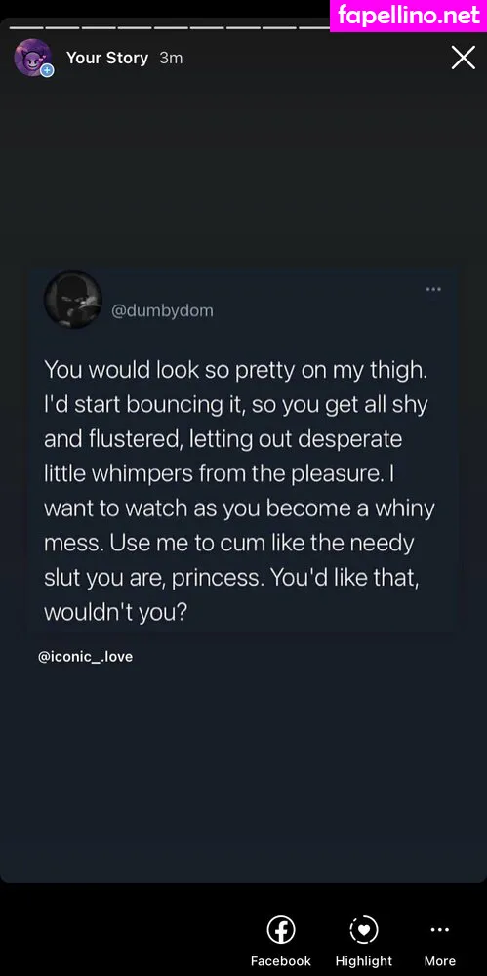The image size is (487, 976).
Task: Add story to Highlight heart icon
Action: [364, 930]
